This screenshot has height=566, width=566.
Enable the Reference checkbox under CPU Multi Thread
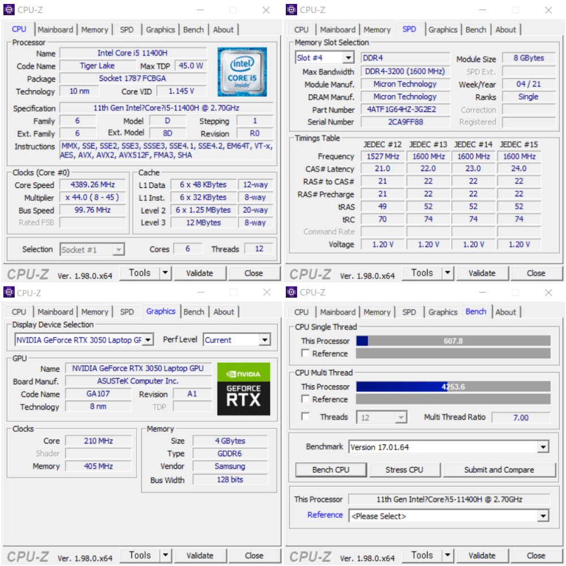[x=306, y=399]
